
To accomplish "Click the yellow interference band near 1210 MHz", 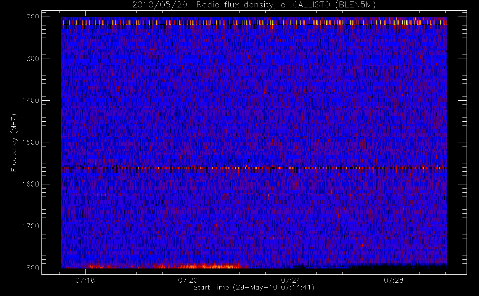I will pyautogui.click(x=254, y=22).
